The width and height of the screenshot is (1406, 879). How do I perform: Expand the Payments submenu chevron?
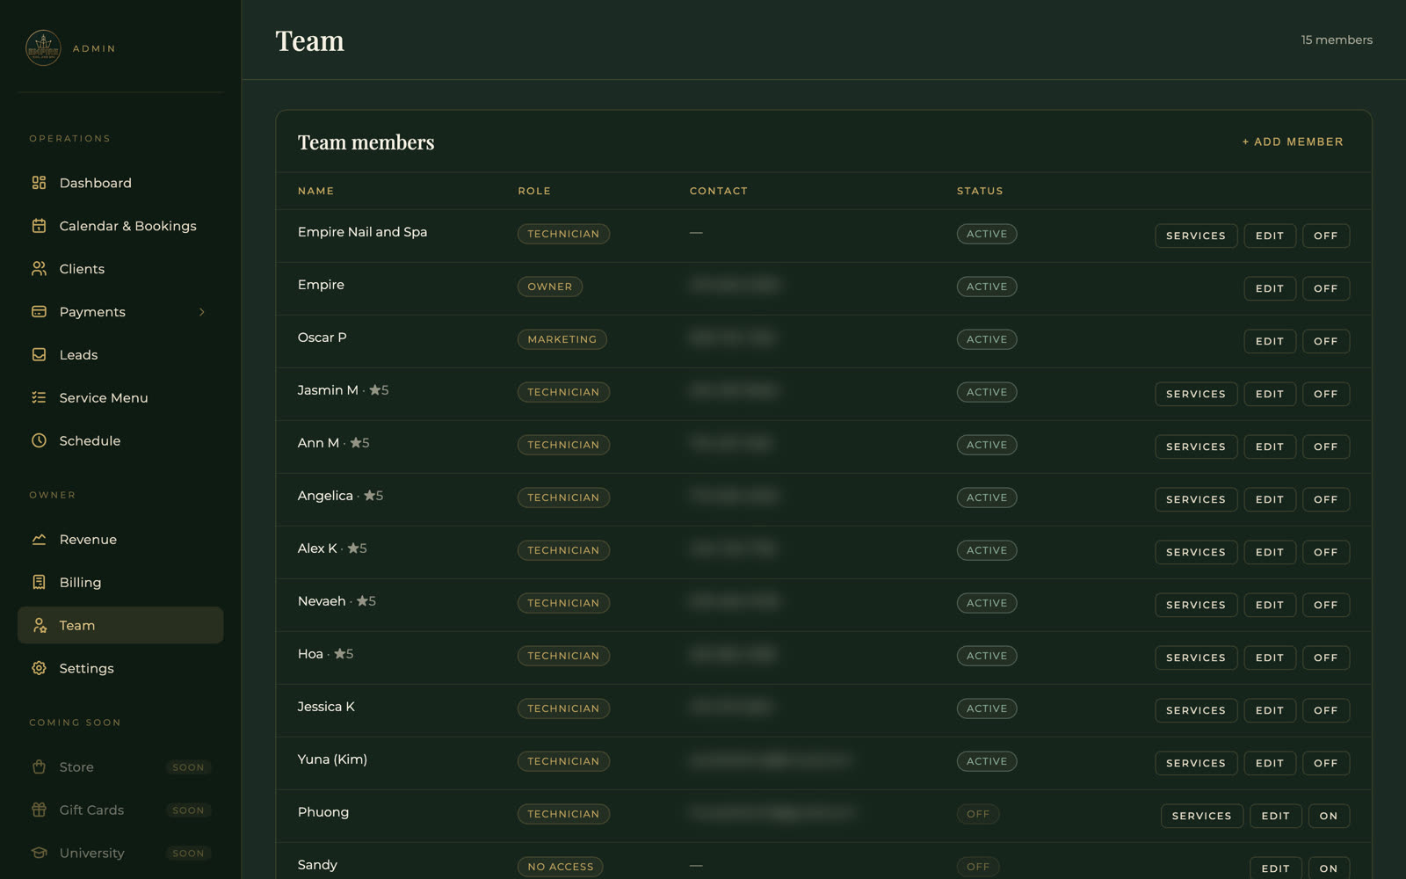[x=202, y=312]
